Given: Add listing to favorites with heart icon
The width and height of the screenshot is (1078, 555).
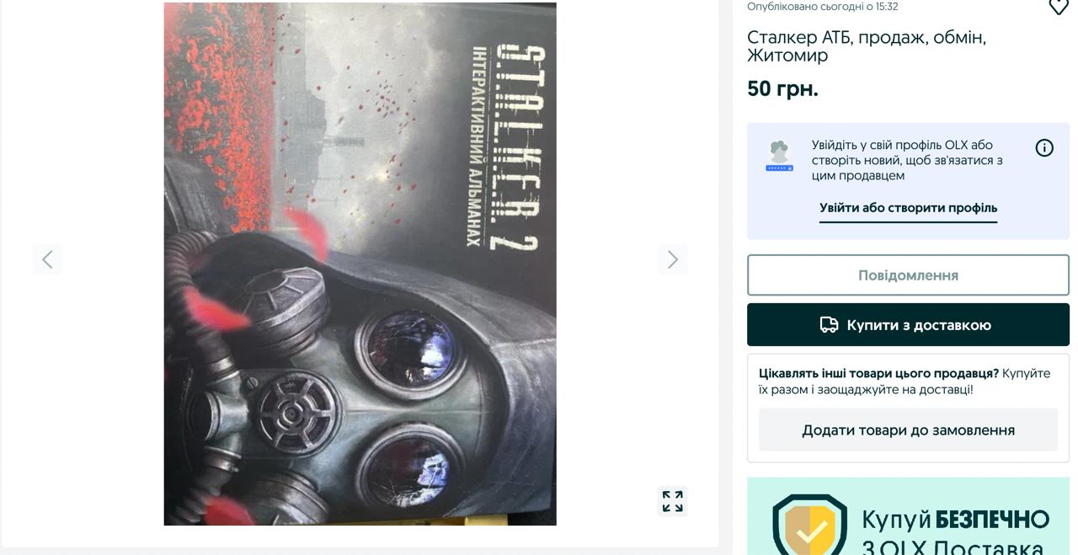Looking at the screenshot, I should (1059, 6).
